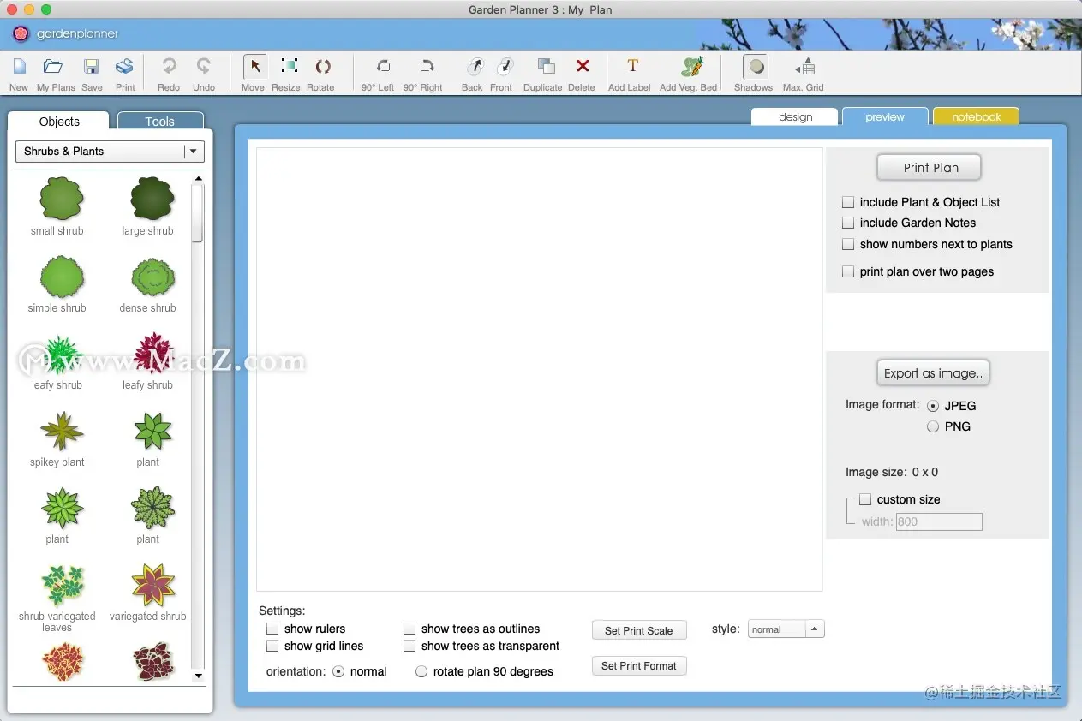This screenshot has height=721, width=1082.
Task: Switch to the Objects tab
Action: [x=59, y=122]
